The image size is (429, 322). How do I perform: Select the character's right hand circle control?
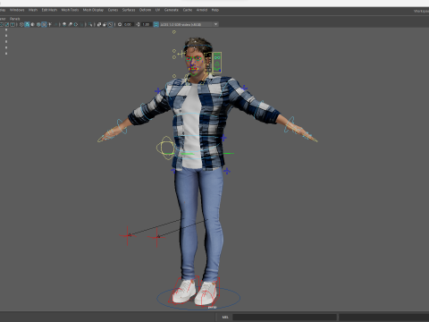click(122, 127)
